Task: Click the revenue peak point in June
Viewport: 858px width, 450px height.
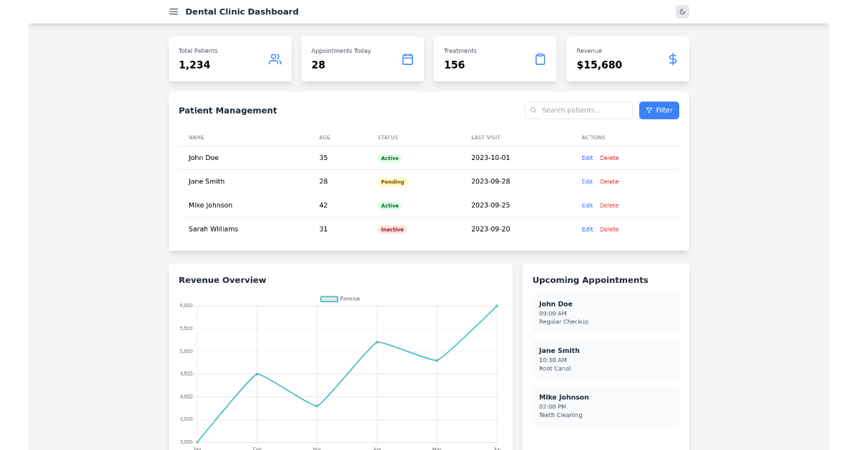Action: click(x=496, y=305)
